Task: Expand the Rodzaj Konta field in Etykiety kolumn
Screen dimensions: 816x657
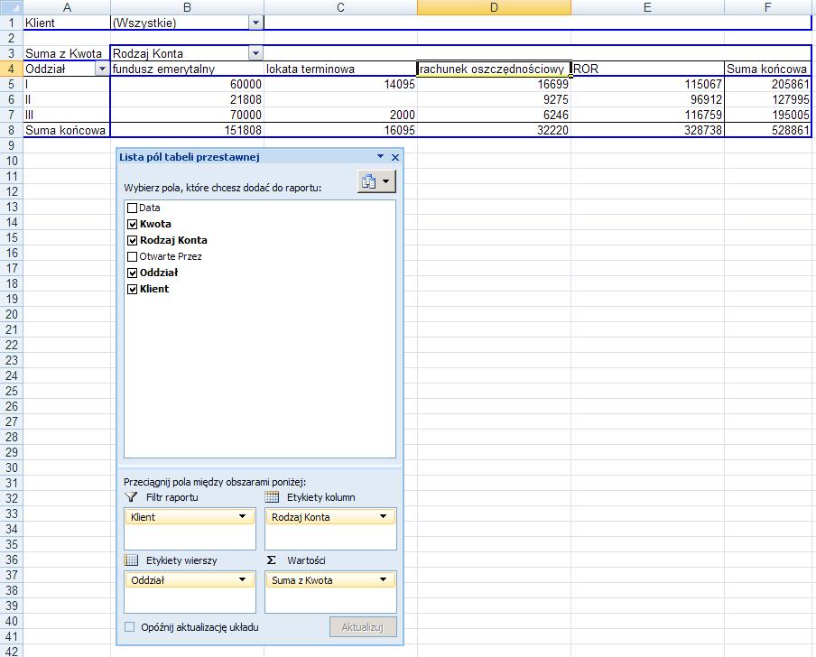Action: 383,516
